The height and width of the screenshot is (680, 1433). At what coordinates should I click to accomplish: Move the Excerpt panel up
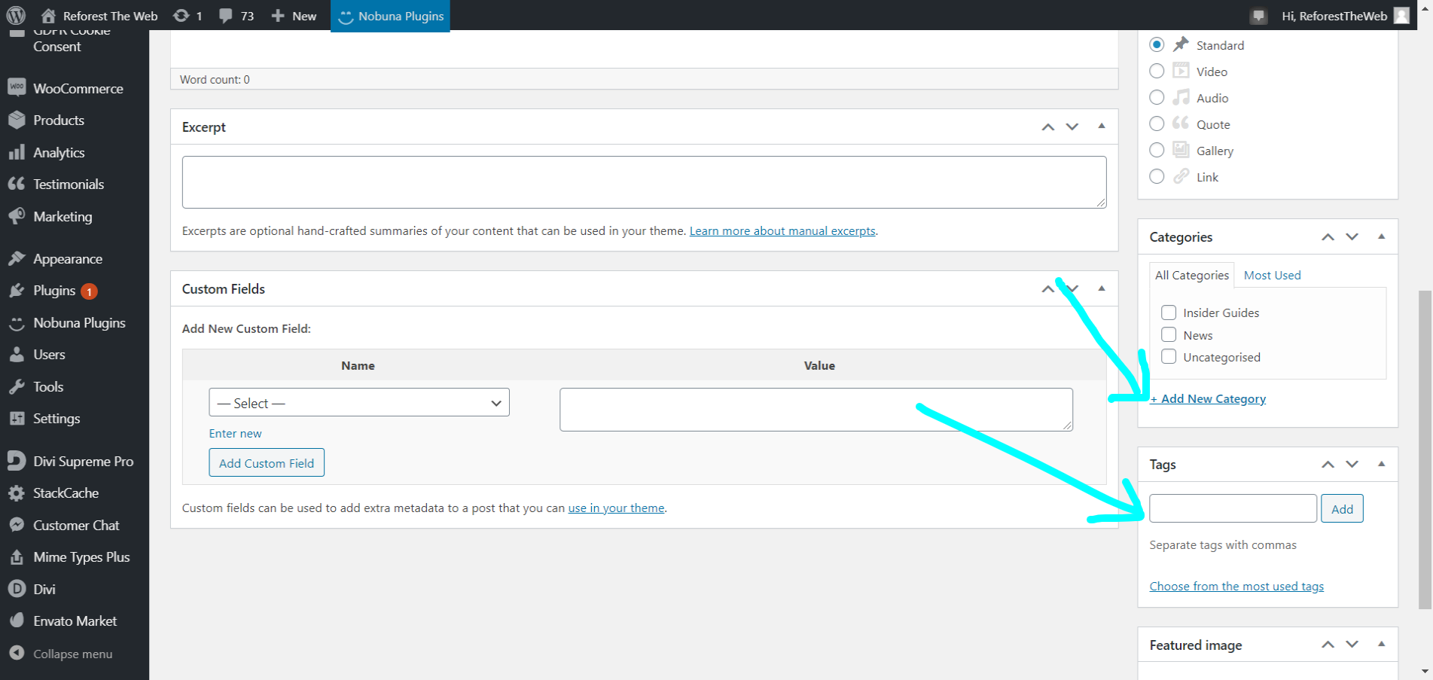pos(1047,127)
